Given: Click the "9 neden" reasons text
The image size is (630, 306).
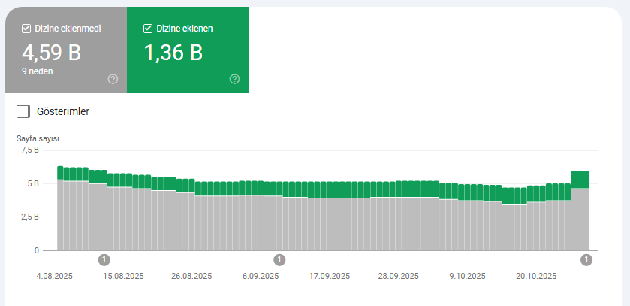Looking at the screenshot, I should coord(38,71).
